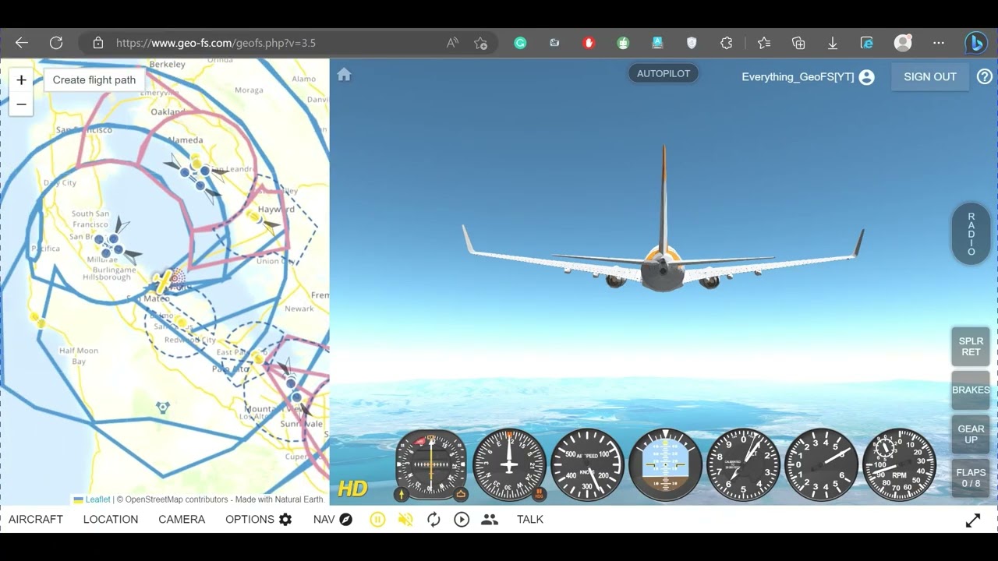
Task: Click the blue-green map marker near Half Moon Bay
Action: [x=162, y=407]
